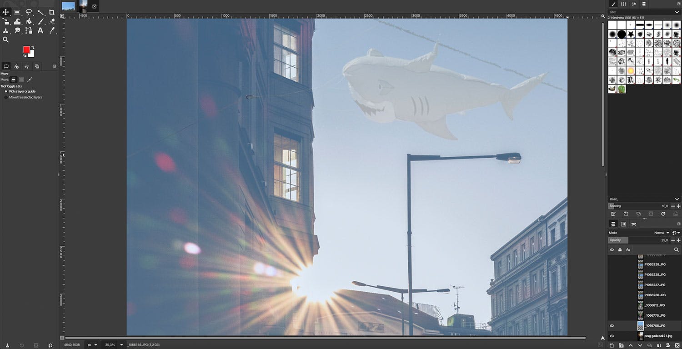
Task: Select the Unified Transform tool
Action: [x=6, y=21]
